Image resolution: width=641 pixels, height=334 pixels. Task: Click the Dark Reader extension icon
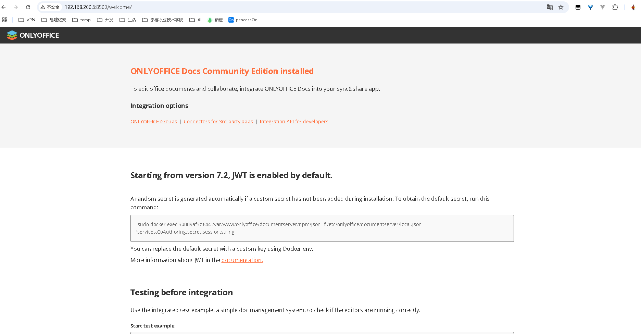click(578, 7)
